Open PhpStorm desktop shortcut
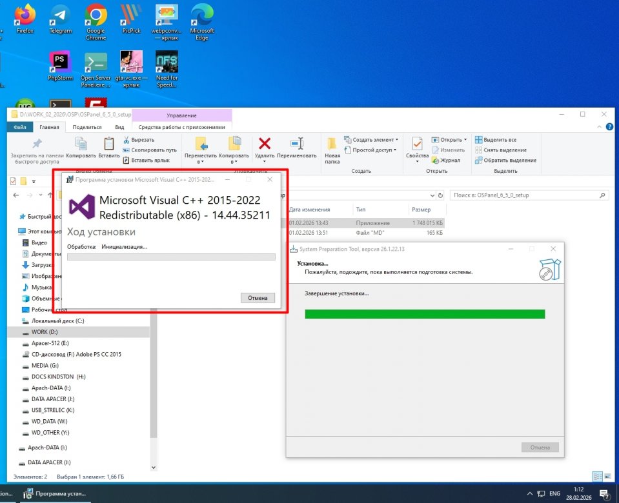This screenshot has width=619, height=503. click(x=61, y=66)
